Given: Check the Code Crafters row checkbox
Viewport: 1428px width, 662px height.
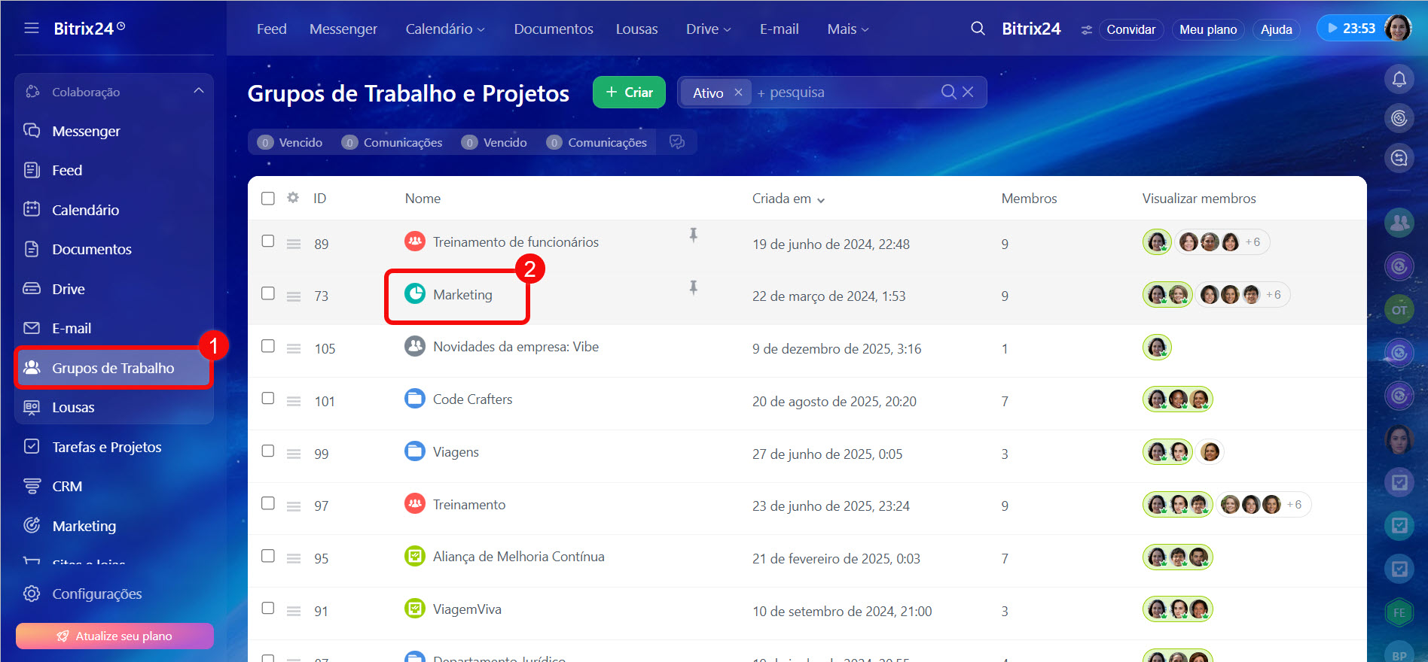Looking at the screenshot, I should click(268, 399).
